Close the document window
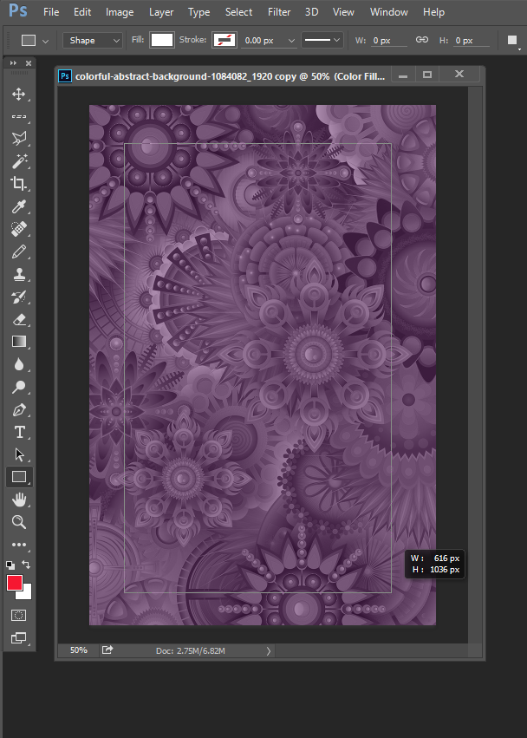This screenshot has height=738, width=527. [x=459, y=74]
